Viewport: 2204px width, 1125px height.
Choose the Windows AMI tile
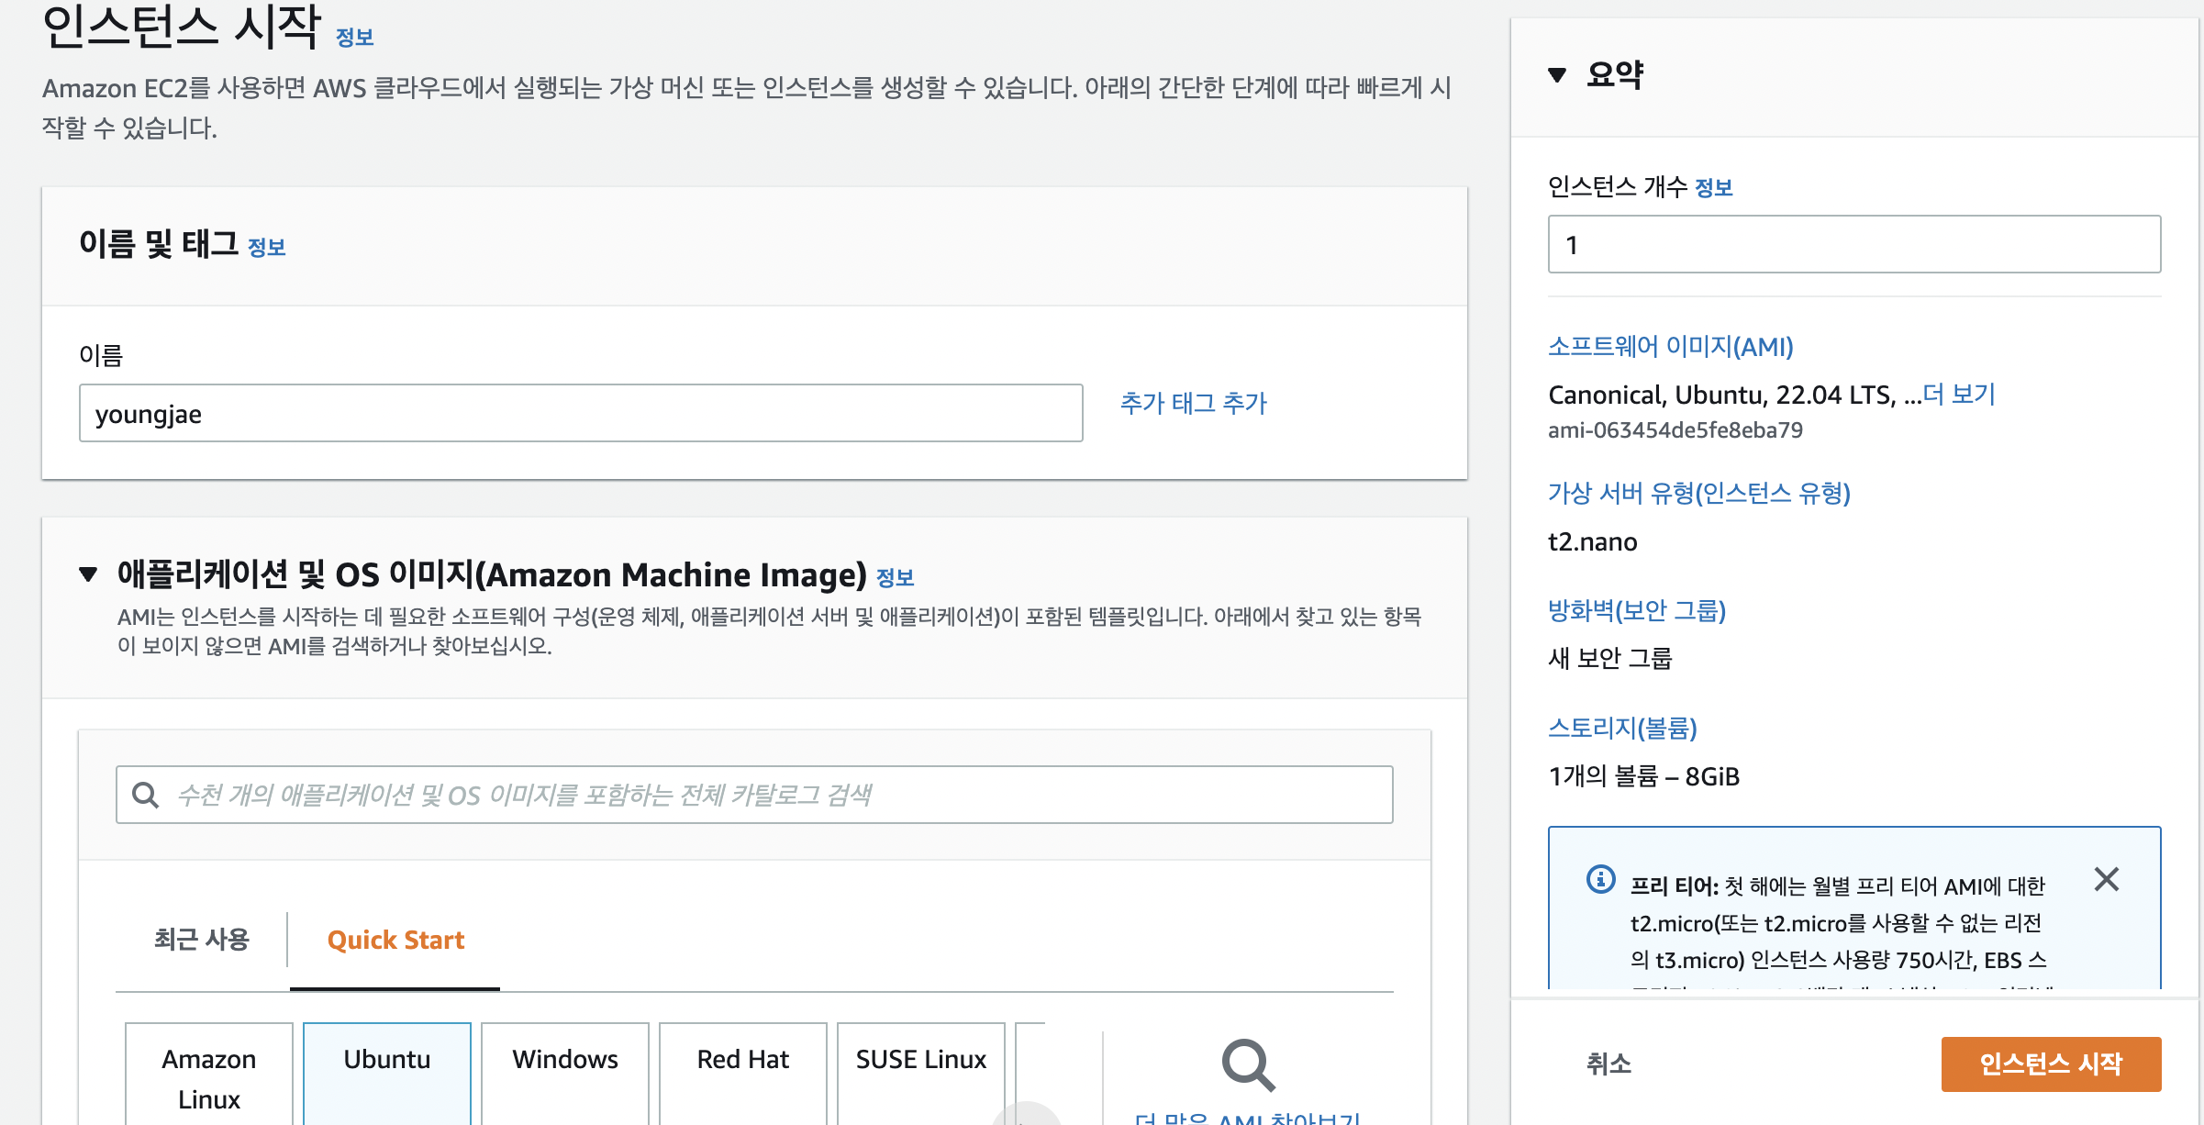point(565,1068)
